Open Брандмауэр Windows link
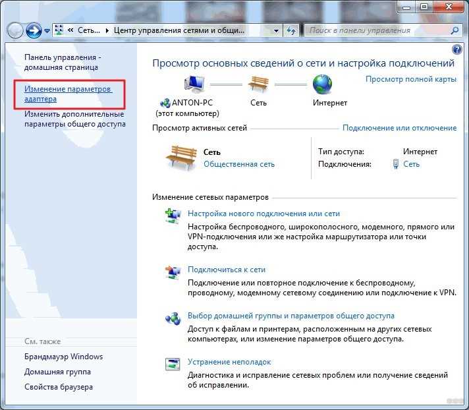 click(x=63, y=357)
